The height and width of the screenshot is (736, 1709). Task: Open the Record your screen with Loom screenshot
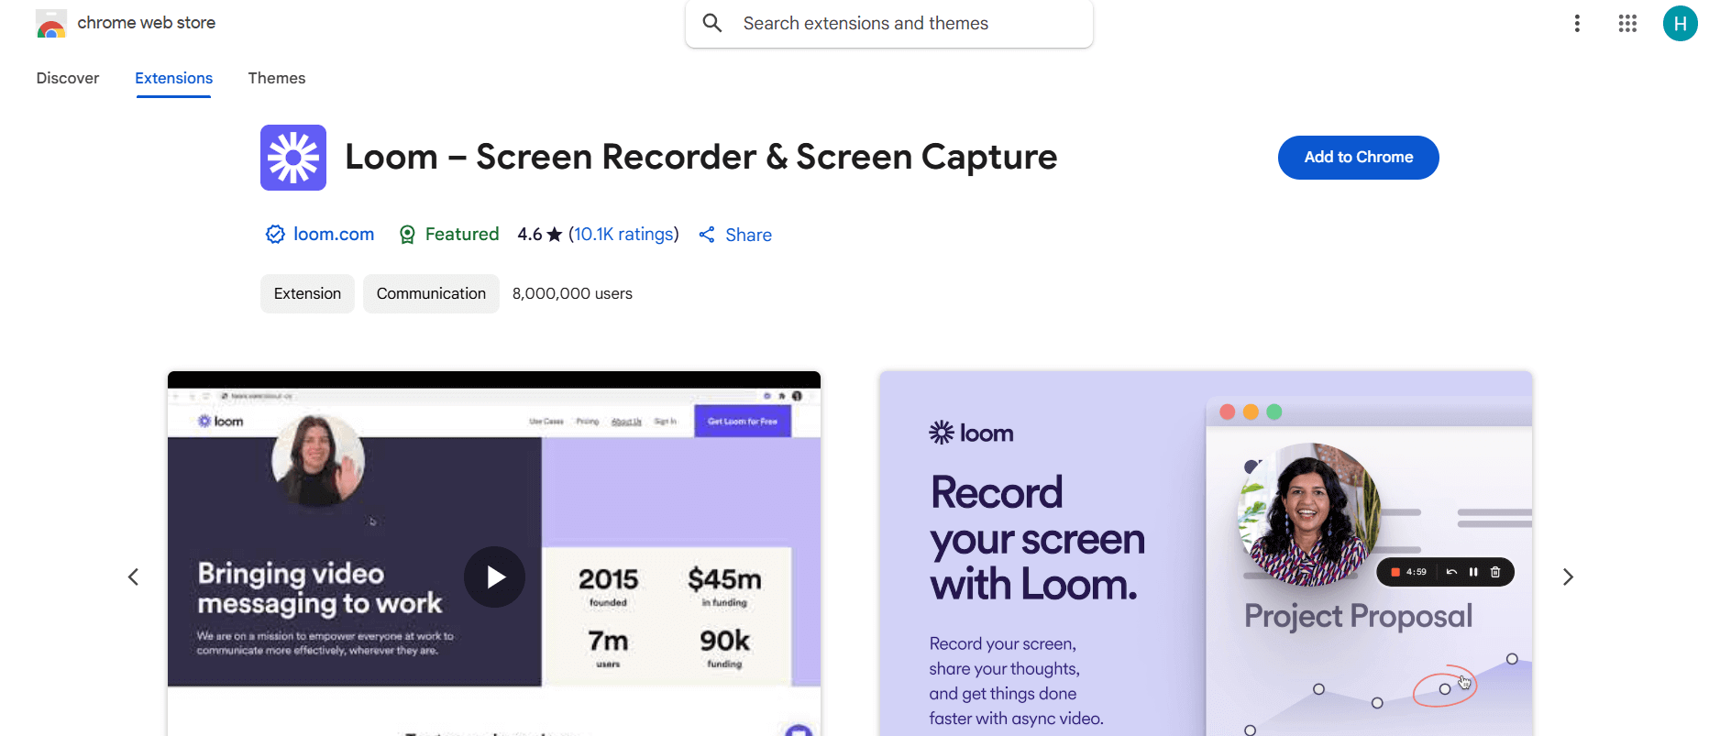pos(1206,554)
